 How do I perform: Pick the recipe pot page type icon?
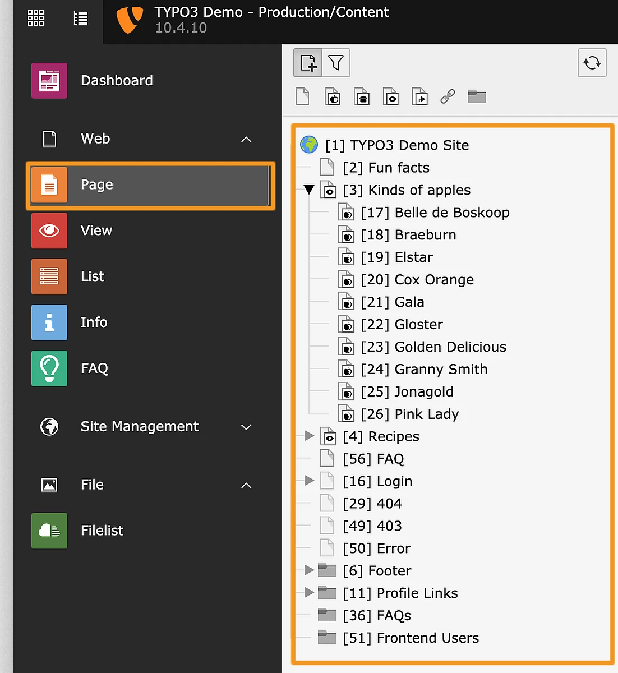[362, 96]
